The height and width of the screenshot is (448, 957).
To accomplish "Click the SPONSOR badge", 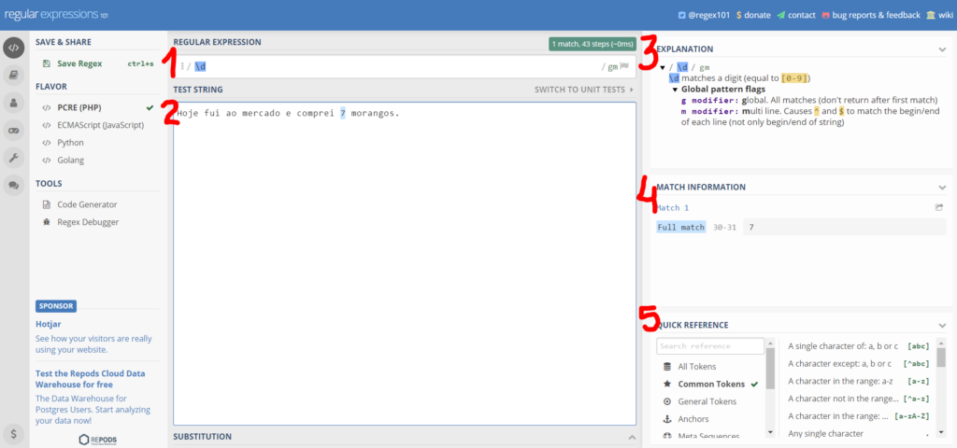I will 56,306.
